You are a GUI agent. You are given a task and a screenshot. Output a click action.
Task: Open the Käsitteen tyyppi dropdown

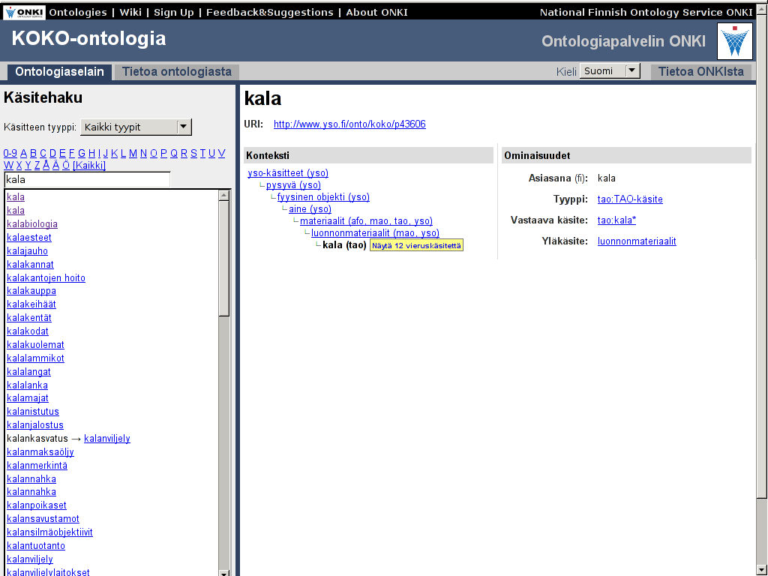pos(136,127)
